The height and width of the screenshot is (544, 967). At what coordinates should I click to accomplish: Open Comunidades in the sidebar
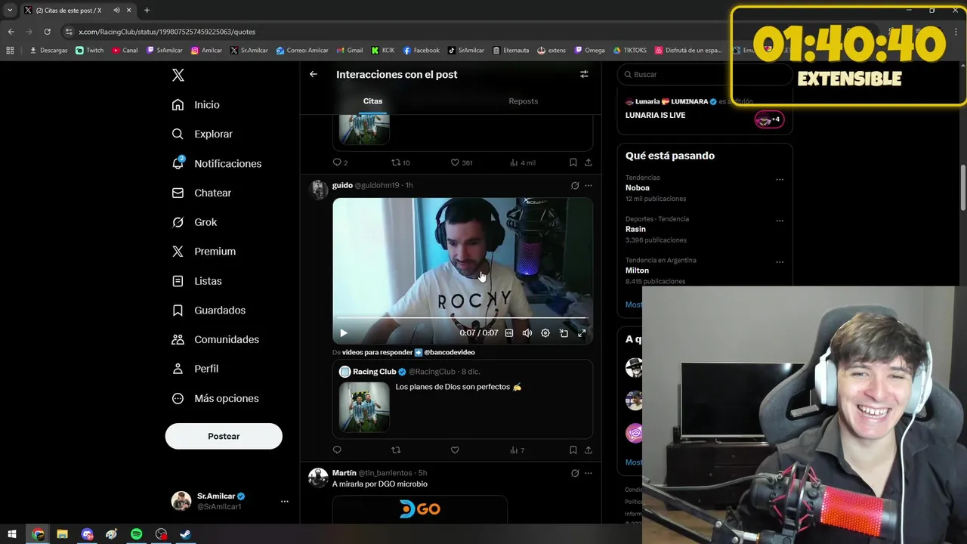point(215,339)
